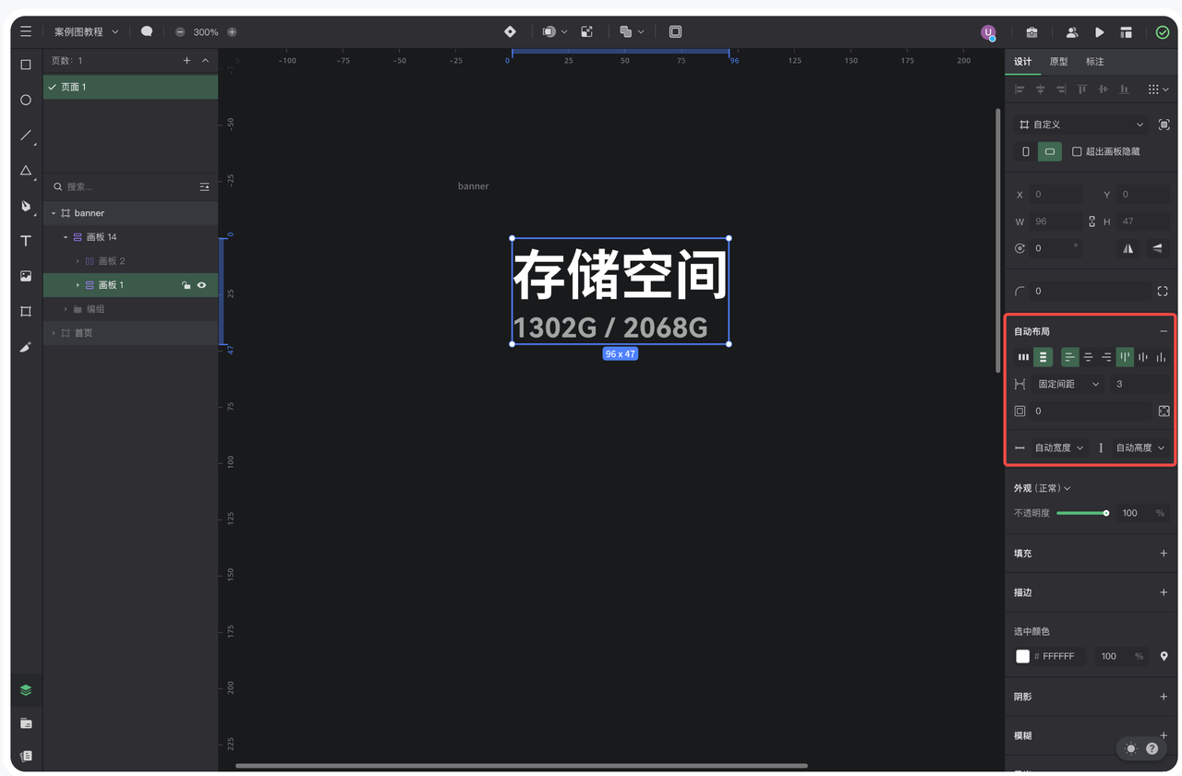Click the layer search input field
Image resolution: width=1182 pixels, height=776 pixels.
coord(125,186)
